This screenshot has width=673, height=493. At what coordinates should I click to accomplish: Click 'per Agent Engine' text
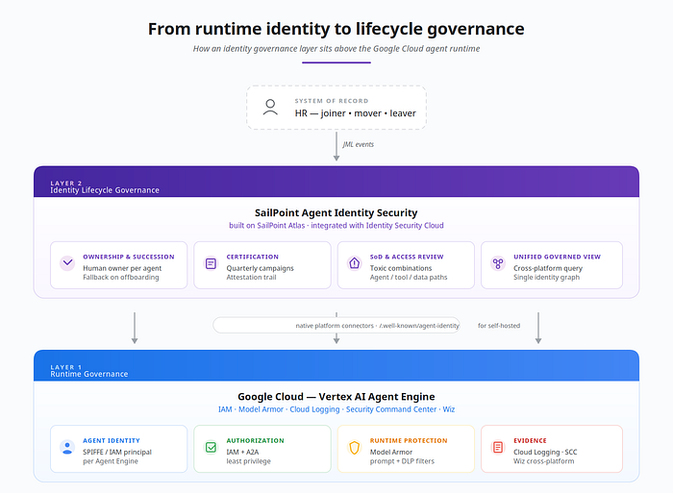(111, 461)
